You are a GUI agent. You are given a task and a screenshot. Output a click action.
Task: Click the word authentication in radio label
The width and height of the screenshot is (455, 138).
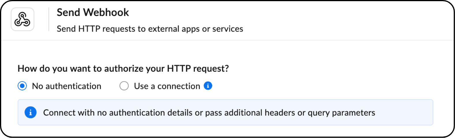pyautogui.click(x=73, y=86)
